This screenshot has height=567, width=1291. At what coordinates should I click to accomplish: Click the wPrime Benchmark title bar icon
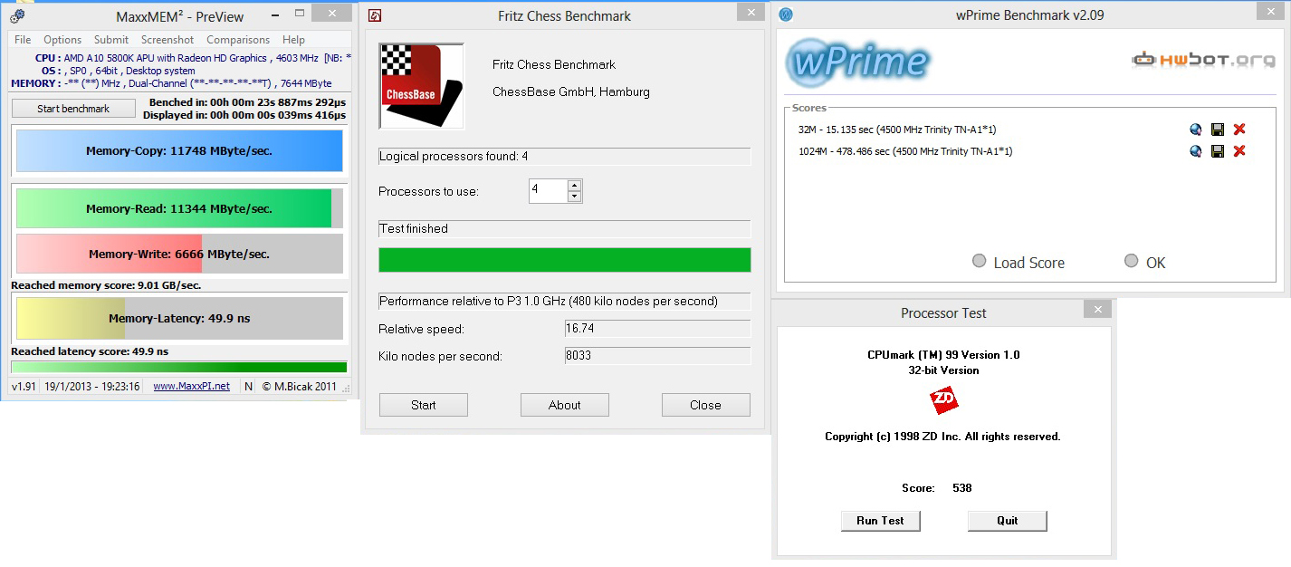click(786, 14)
